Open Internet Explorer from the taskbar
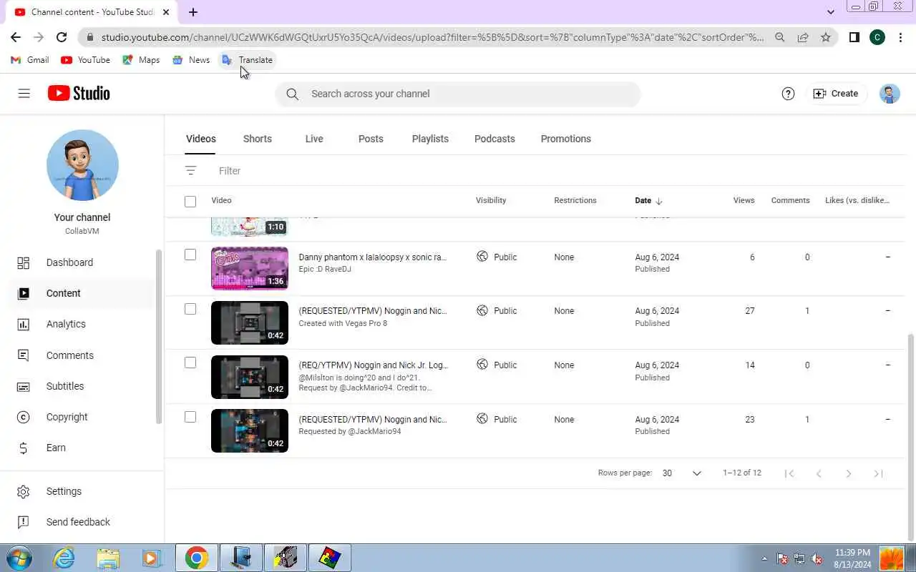Viewport: 916px width, 572px height. [x=64, y=558]
